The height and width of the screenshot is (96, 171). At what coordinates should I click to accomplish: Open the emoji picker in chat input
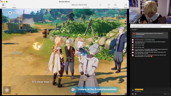[x=133, y=94]
